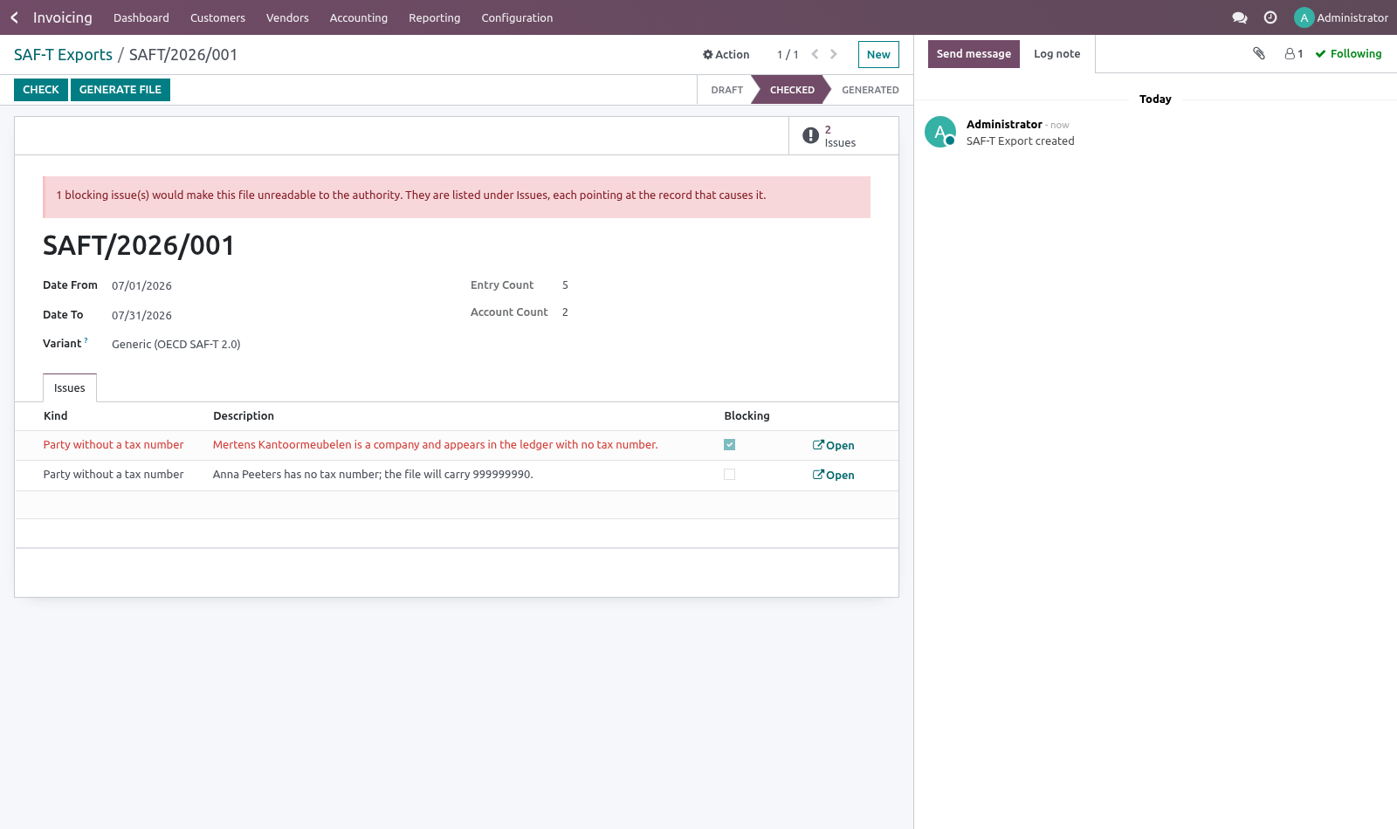This screenshot has height=829, width=1397.
Task: Click the exclamation Issues stat button
Action: pos(843,136)
